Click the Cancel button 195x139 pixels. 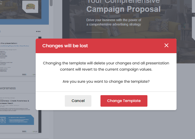(x=78, y=101)
